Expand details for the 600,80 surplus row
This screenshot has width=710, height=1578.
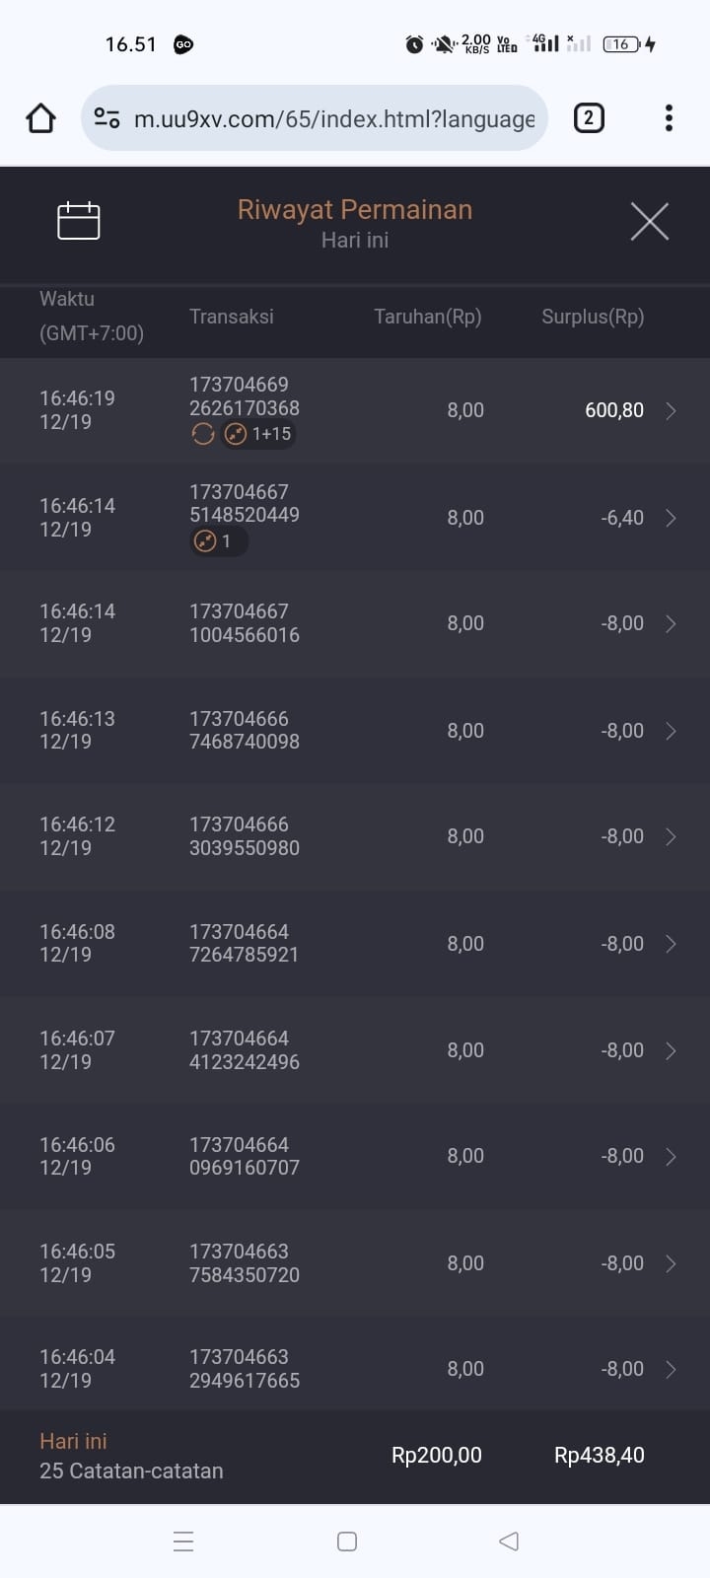pos(671,410)
